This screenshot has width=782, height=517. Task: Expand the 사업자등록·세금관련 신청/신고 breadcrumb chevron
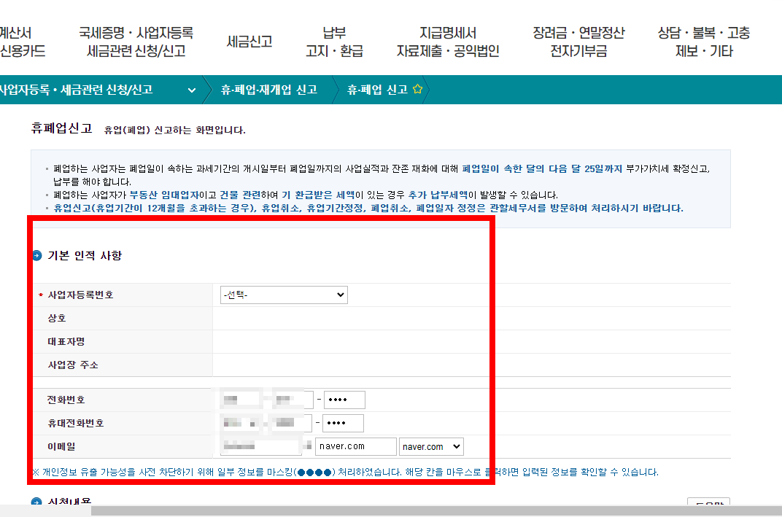[x=192, y=89]
